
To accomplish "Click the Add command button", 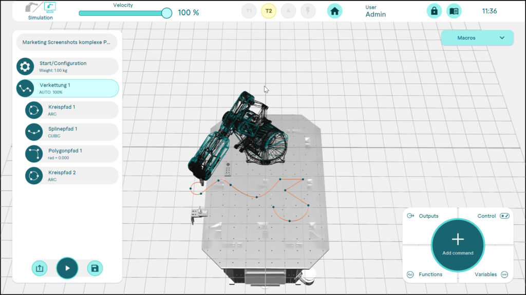I will tap(457, 243).
